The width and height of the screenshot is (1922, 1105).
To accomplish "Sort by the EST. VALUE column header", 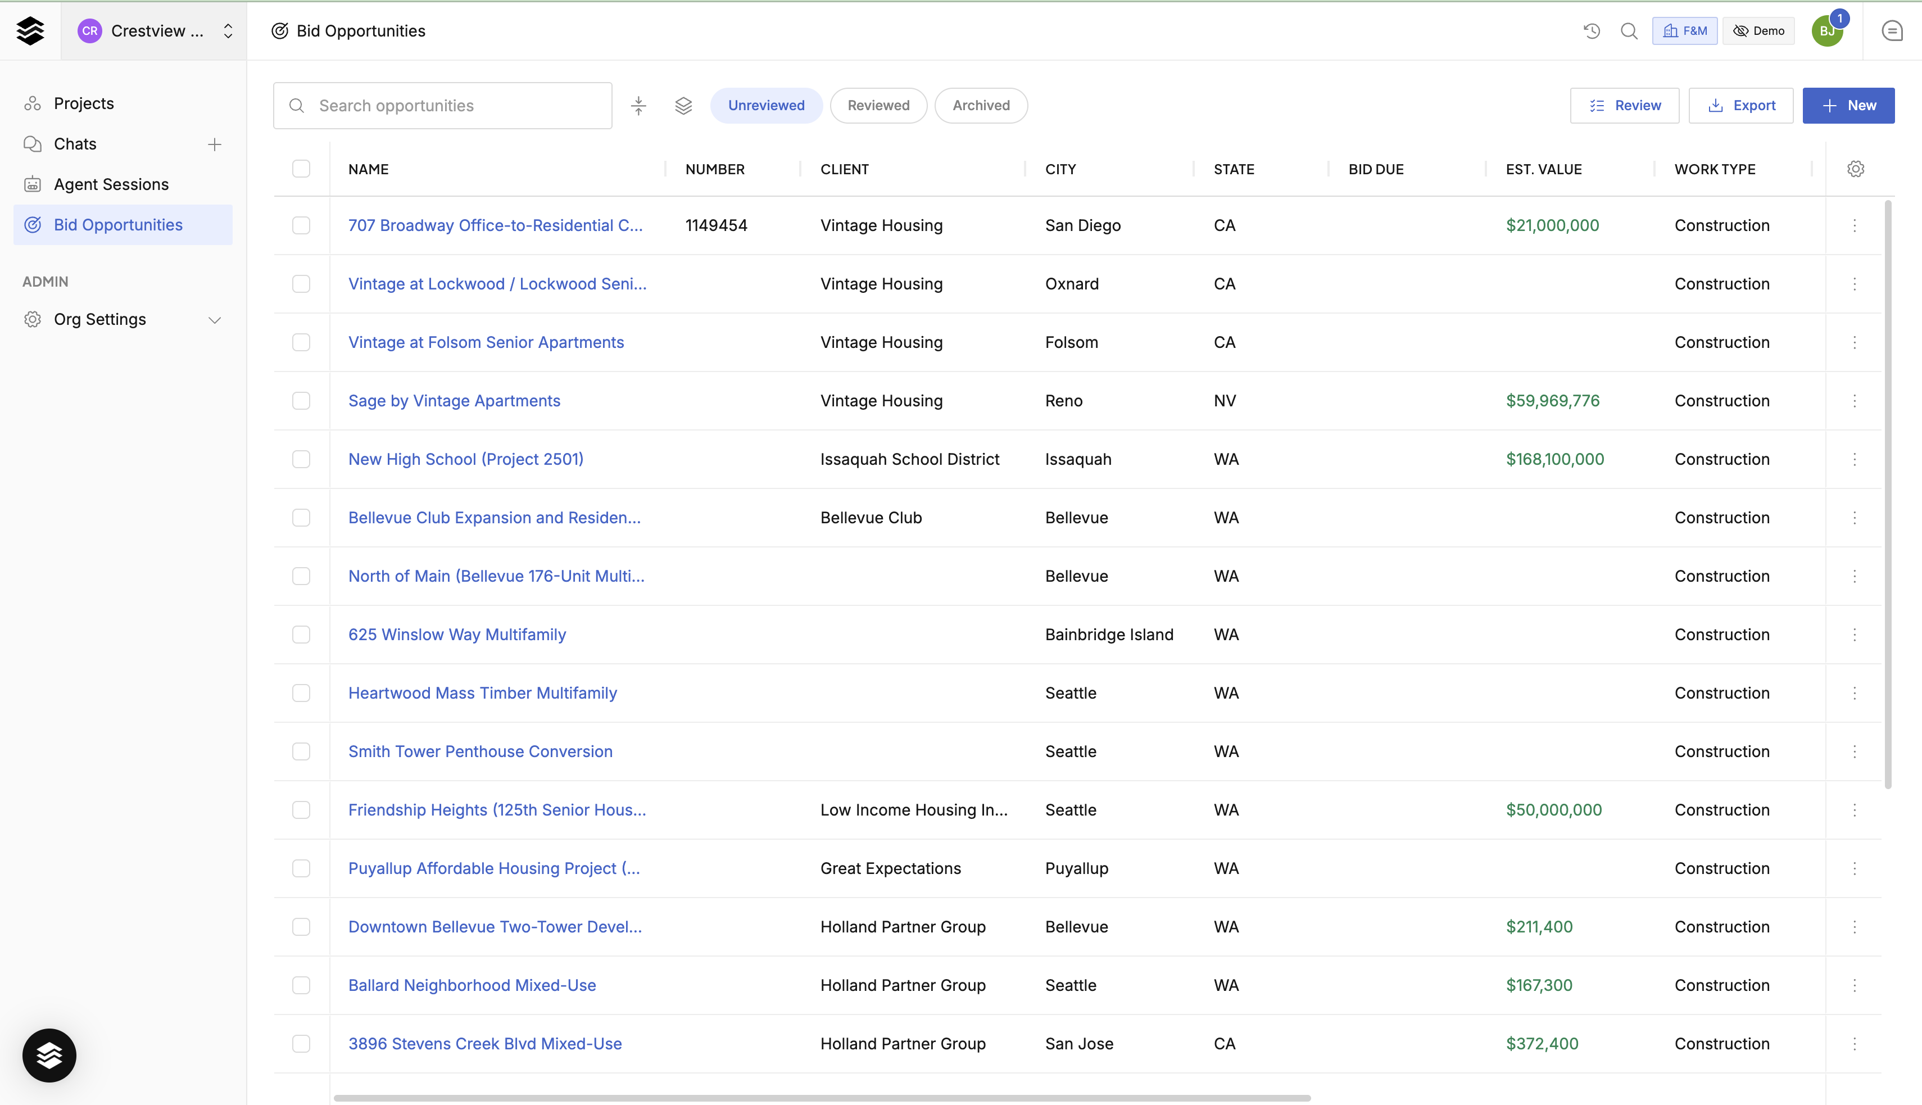I will coord(1543,169).
